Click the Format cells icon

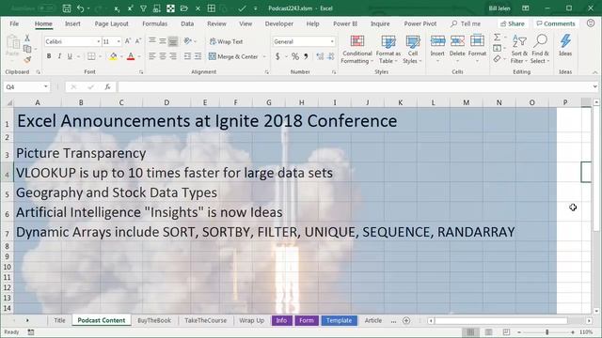click(x=477, y=40)
